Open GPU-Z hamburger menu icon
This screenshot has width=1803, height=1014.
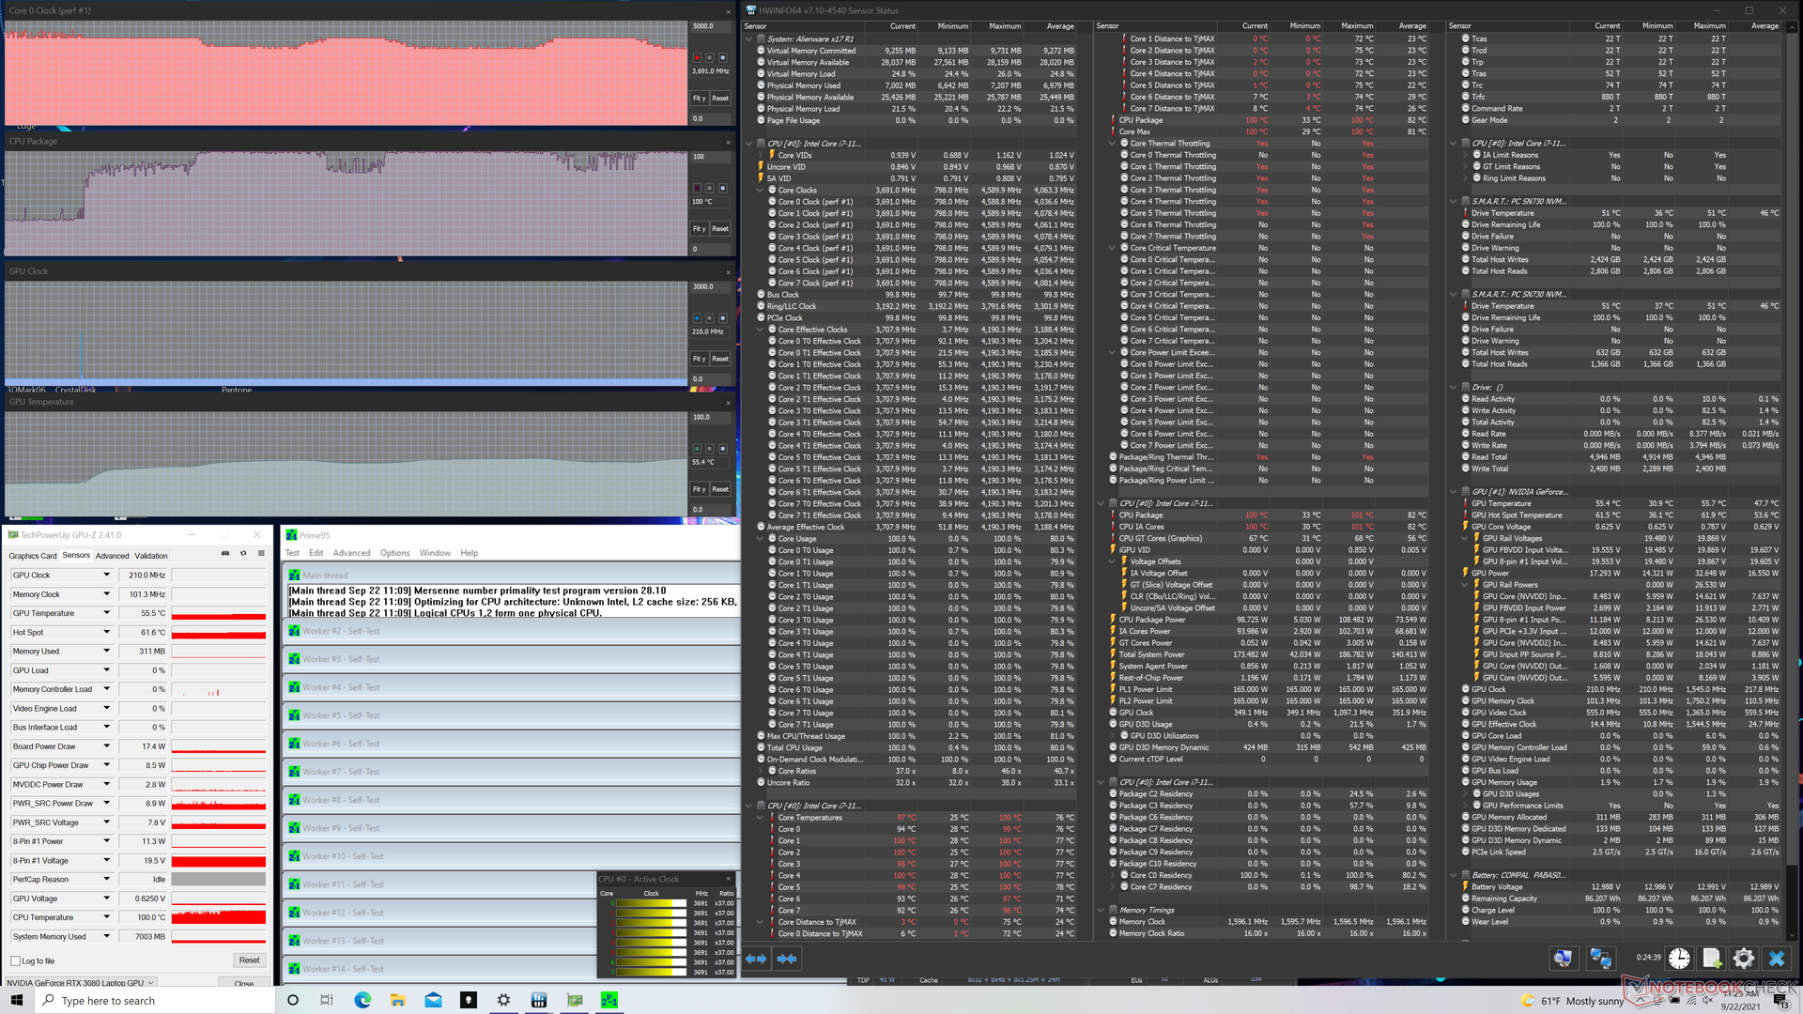click(261, 554)
